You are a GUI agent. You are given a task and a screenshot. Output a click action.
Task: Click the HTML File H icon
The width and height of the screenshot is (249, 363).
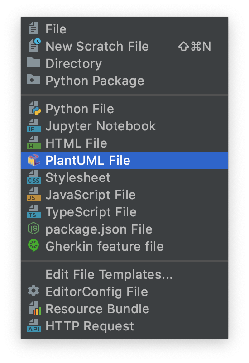pos(34,143)
